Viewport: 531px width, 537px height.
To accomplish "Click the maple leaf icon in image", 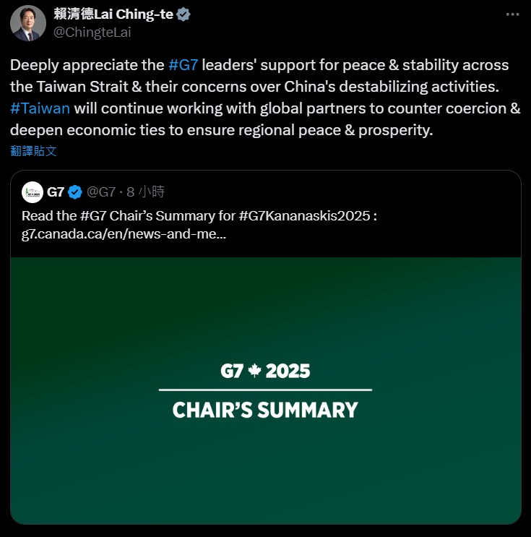I will coord(254,371).
